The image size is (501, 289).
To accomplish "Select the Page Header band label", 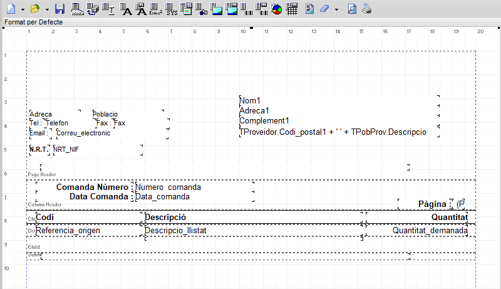I will 42,174.
